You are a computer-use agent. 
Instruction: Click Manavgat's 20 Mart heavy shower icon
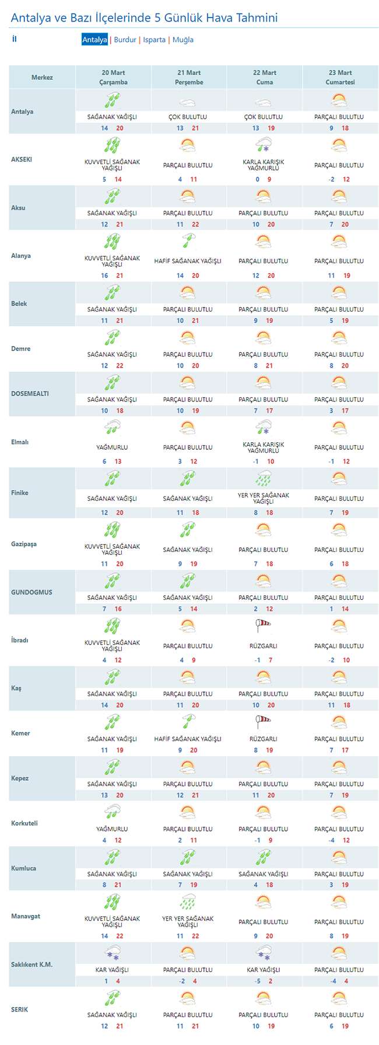[112, 902]
